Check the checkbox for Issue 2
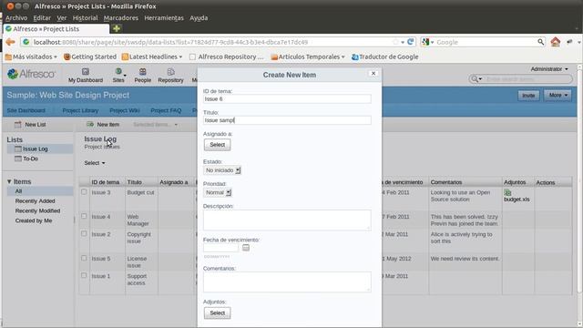Image resolution: width=583 pixels, height=328 pixels. pyautogui.click(x=84, y=233)
